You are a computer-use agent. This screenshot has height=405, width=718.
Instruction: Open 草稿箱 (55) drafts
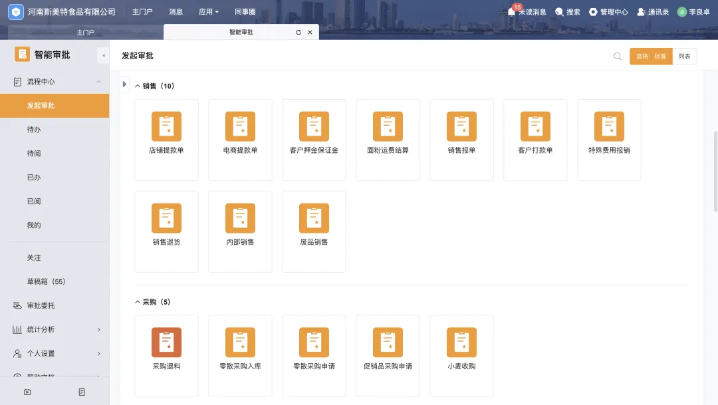click(x=46, y=281)
